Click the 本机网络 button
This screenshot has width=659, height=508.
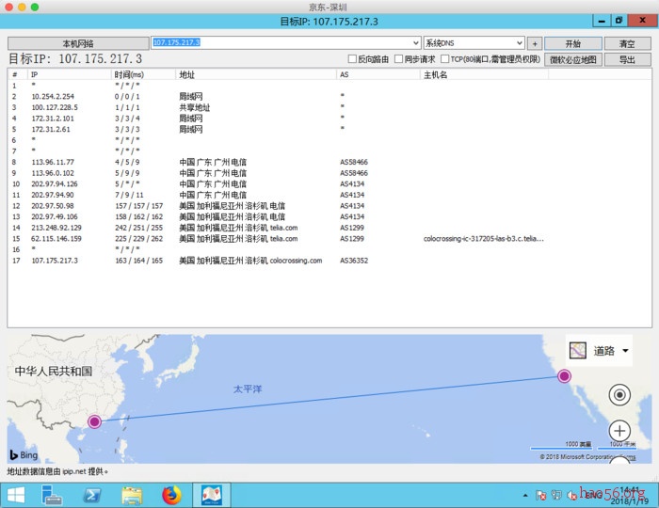[x=78, y=43]
